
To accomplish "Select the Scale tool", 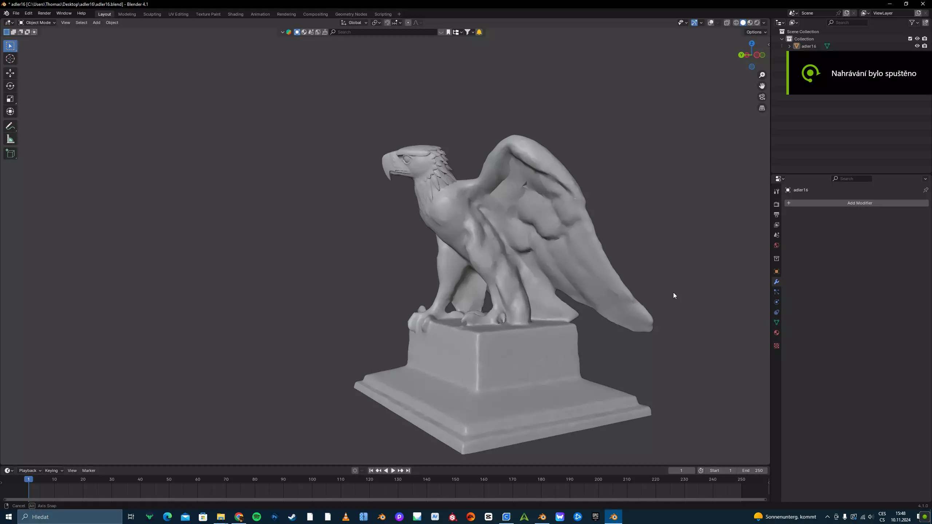I will pos(10,99).
